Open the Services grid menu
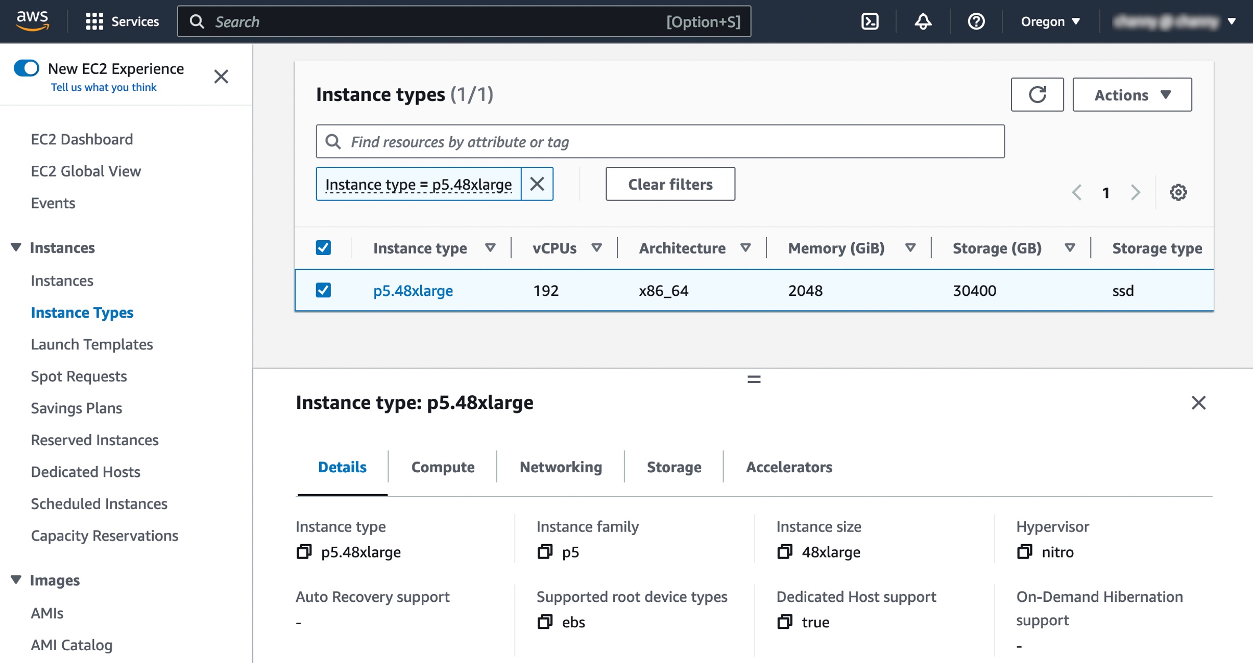This screenshot has width=1253, height=663. (94, 21)
